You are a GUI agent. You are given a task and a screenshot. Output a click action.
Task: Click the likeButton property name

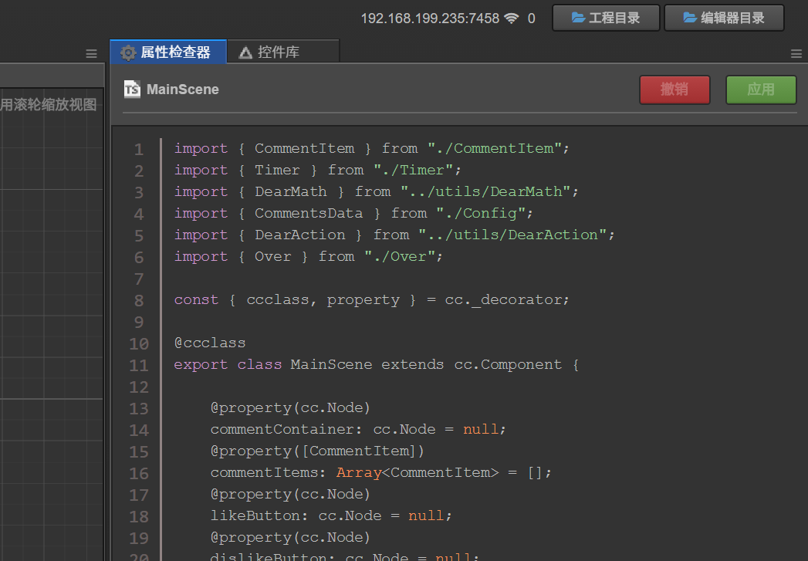[x=255, y=515]
